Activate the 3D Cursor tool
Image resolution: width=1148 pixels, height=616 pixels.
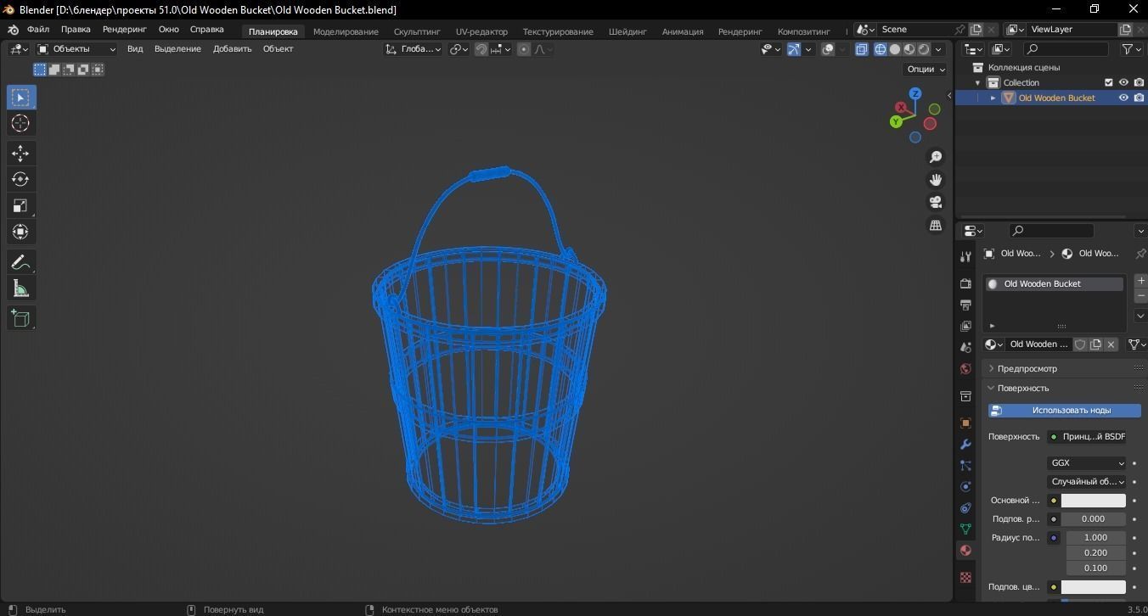coord(20,124)
